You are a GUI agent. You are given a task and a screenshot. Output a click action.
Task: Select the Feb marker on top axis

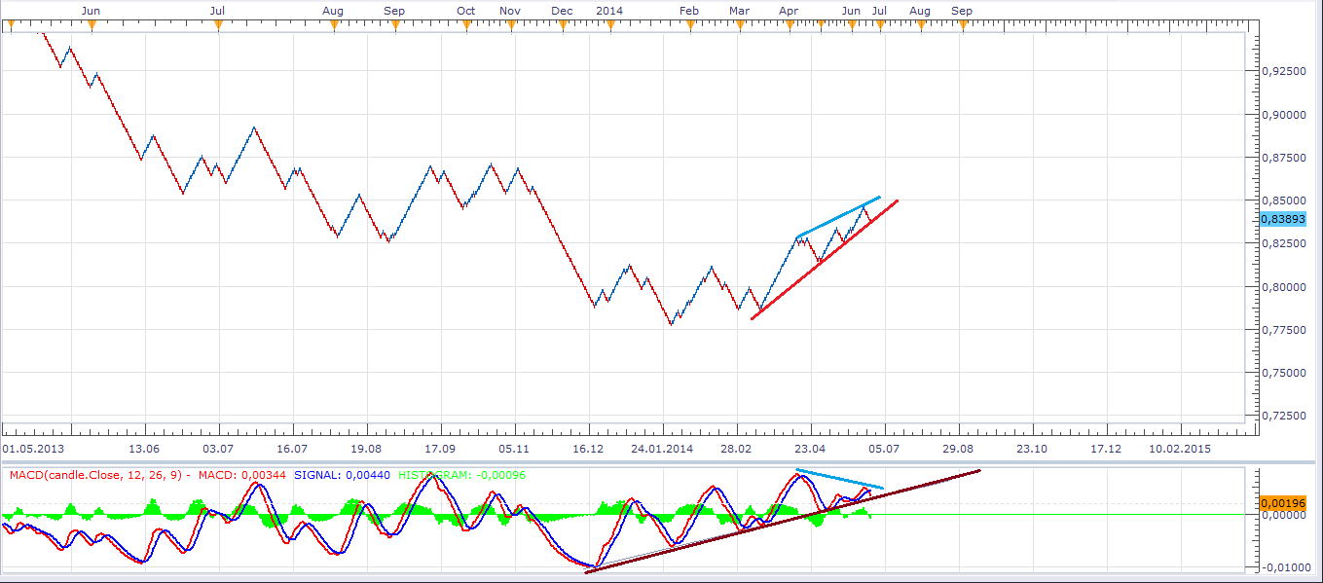[688, 25]
